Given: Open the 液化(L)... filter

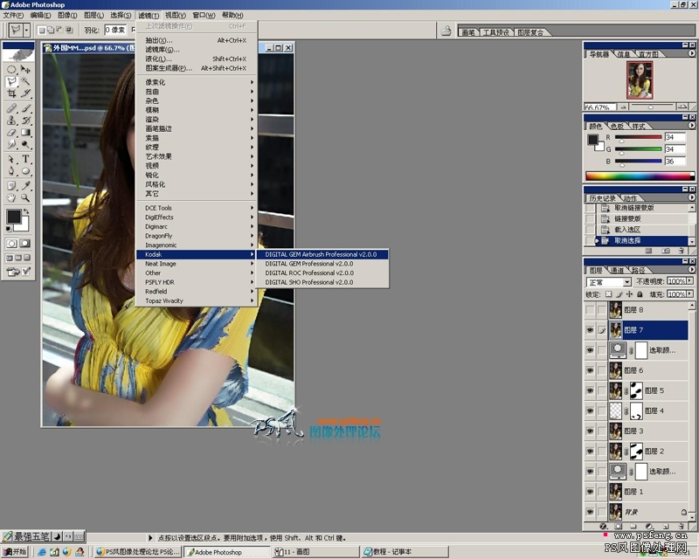Looking at the screenshot, I should click(x=196, y=59).
